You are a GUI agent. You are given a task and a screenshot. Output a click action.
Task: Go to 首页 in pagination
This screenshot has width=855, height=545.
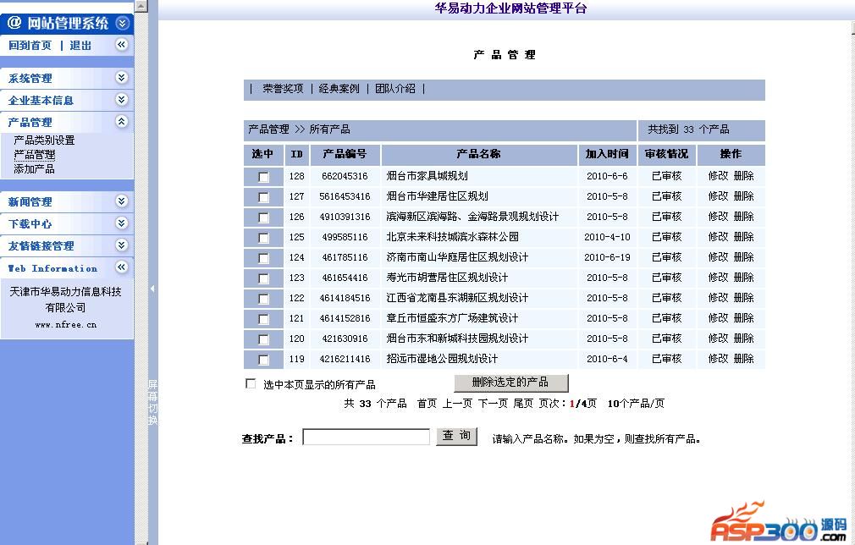427,404
